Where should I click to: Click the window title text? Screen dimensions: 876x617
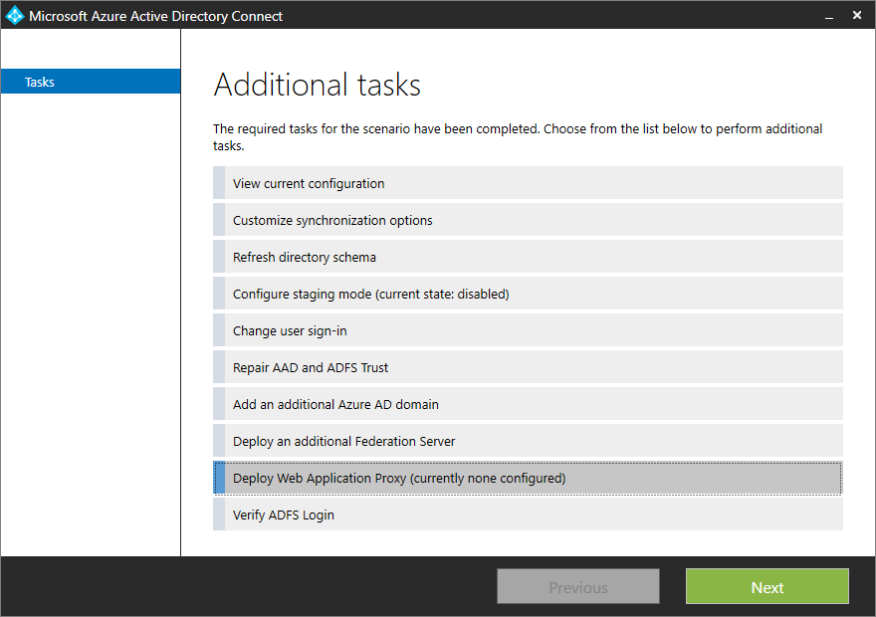[x=155, y=16]
